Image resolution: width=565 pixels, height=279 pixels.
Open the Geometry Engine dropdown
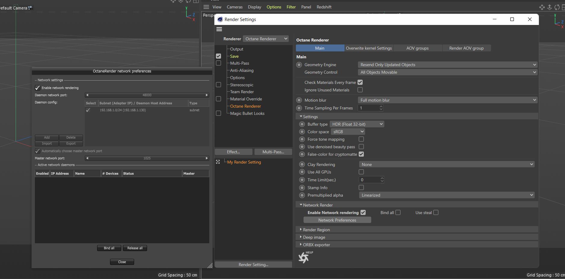447,65
